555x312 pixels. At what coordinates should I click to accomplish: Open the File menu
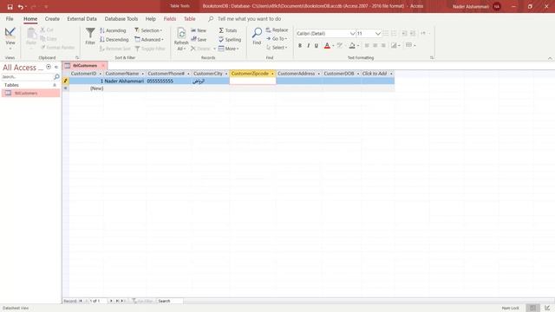tap(10, 19)
